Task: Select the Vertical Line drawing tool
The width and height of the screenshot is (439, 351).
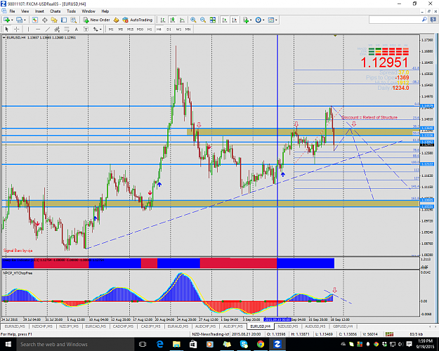Action: pos(28,29)
